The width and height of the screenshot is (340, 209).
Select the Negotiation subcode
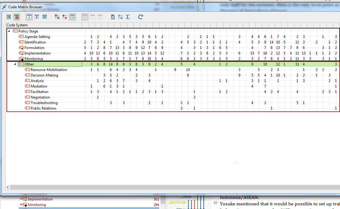tap(40, 97)
